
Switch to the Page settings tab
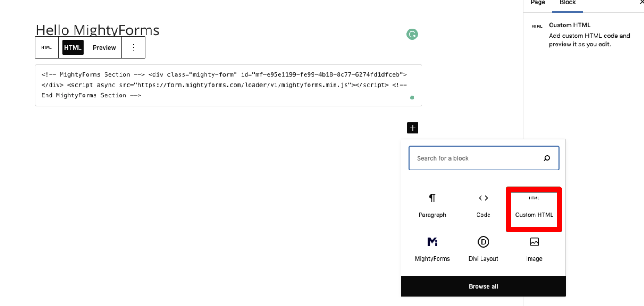click(537, 3)
